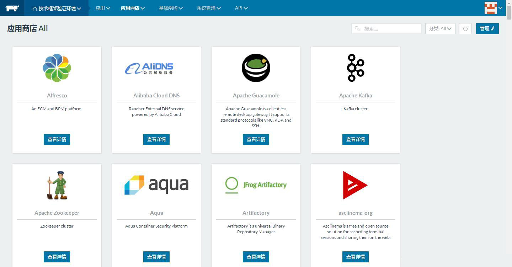The image size is (512, 267).
Task: Click the asciinema-org title text
Action: pos(356,213)
